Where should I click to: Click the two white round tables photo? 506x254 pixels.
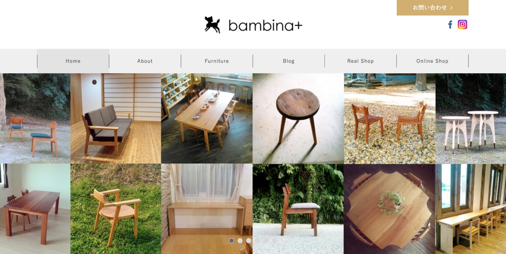coord(471,119)
